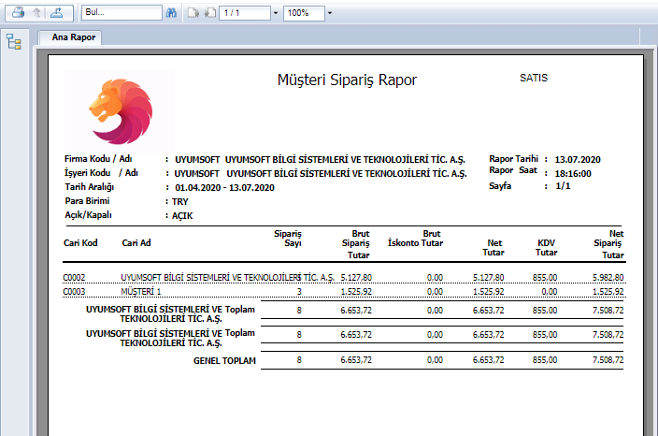The width and height of the screenshot is (658, 436).
Task: Click the upward arrow toolbar icon
Action: [37, 14]
